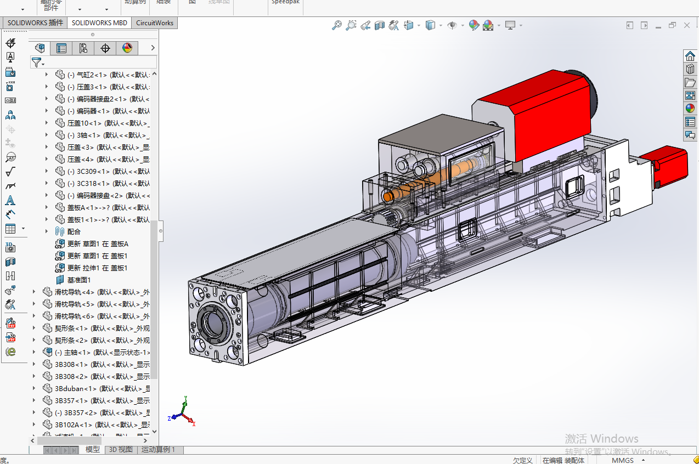Click the Display Style cube icon
Viewport: 699px width, 464px height.
coord(431,25)
